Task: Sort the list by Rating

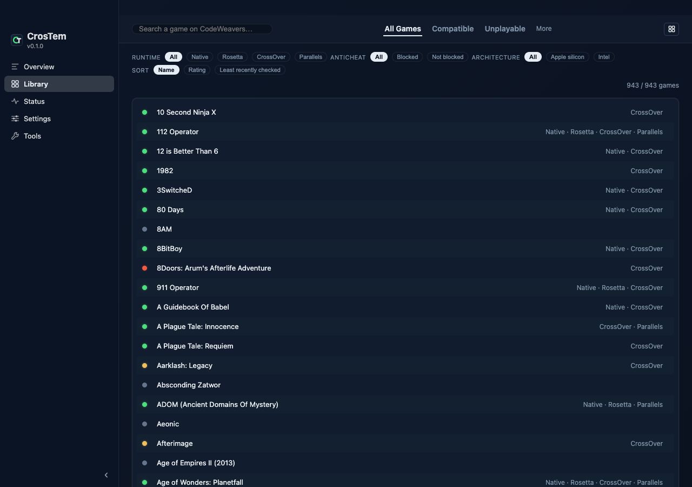Action: (197, 70)
